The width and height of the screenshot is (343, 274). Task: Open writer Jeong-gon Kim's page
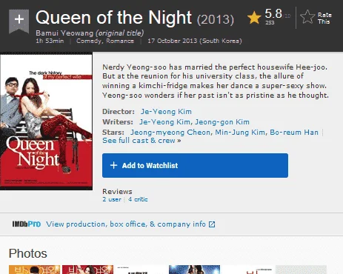point(222,122)
